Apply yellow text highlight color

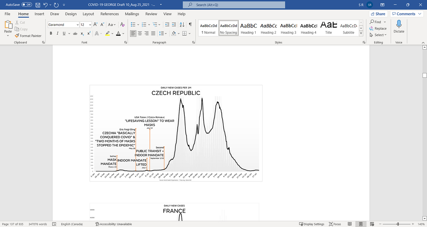point(108,33)
